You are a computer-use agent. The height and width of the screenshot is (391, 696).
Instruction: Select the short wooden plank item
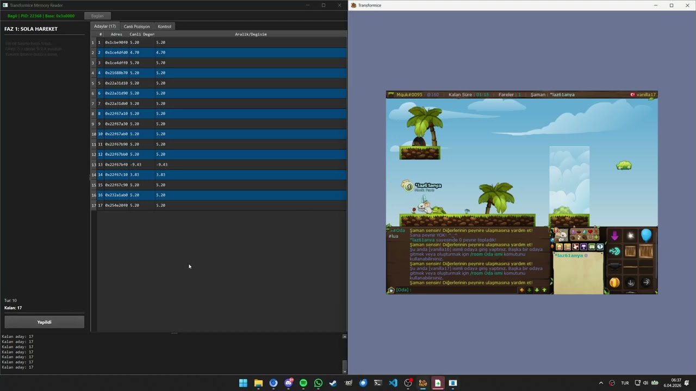click(630, 267)
